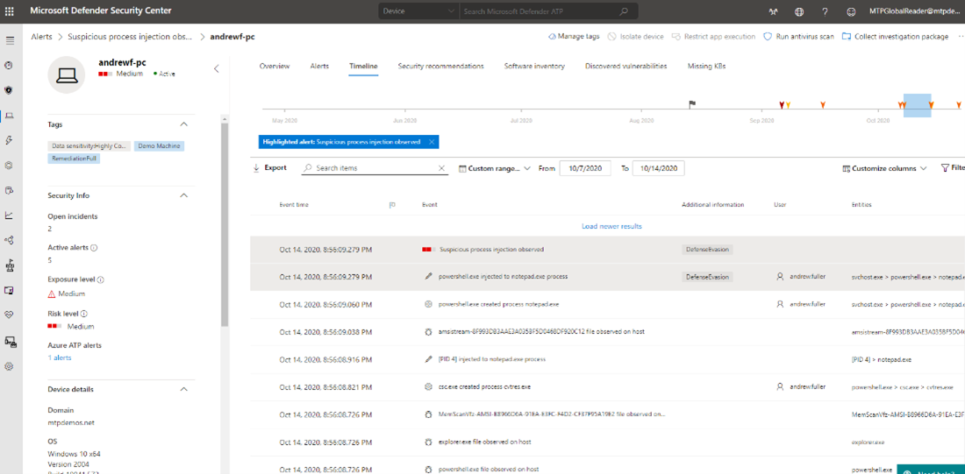This screenshot has width=965, height=474.
Task: Export the timeline events
Action: [x=269, y=168]
